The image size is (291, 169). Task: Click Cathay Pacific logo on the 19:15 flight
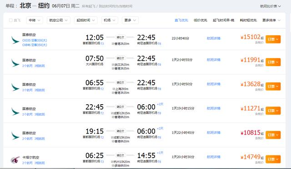(15, 136)
